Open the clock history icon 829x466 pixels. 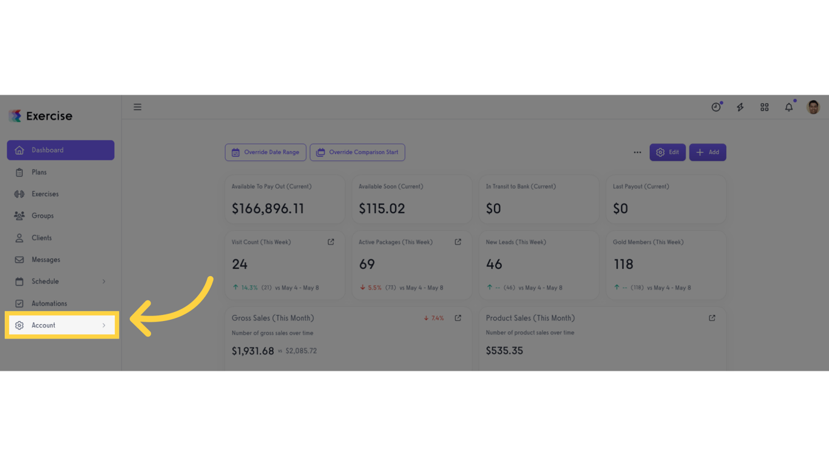point(716,107)
